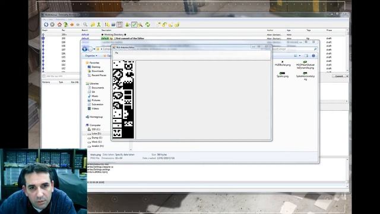Click the search-with-pencil icon in toolbar
The image size is (380, 214).
(x=140, y=24)
